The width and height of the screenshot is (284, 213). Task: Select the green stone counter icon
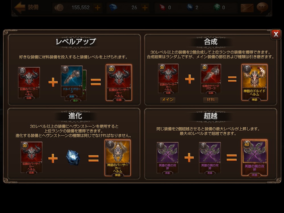[216, 8]
